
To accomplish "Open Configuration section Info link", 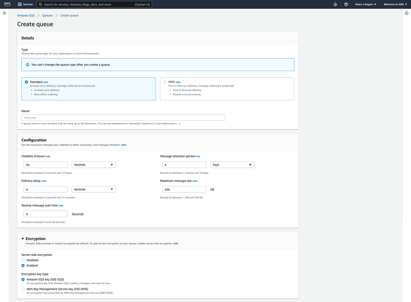I will pyautogui.click(x=124, y=145).
